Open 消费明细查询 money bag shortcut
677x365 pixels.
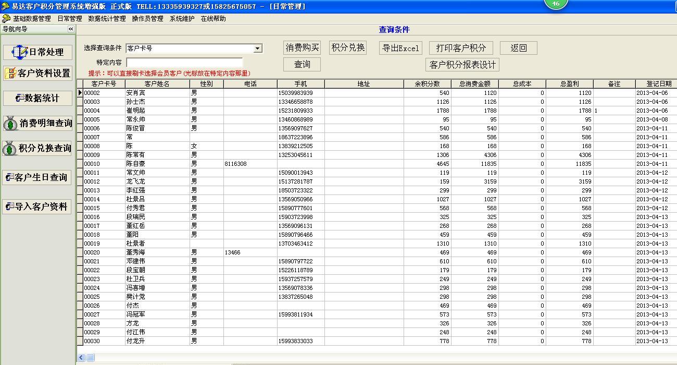pos(37,124)
